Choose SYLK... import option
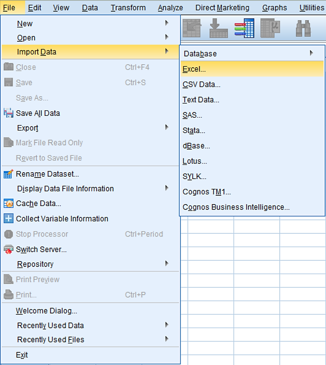This screenshot has width=326, height=365. click(x=252, y=177)
